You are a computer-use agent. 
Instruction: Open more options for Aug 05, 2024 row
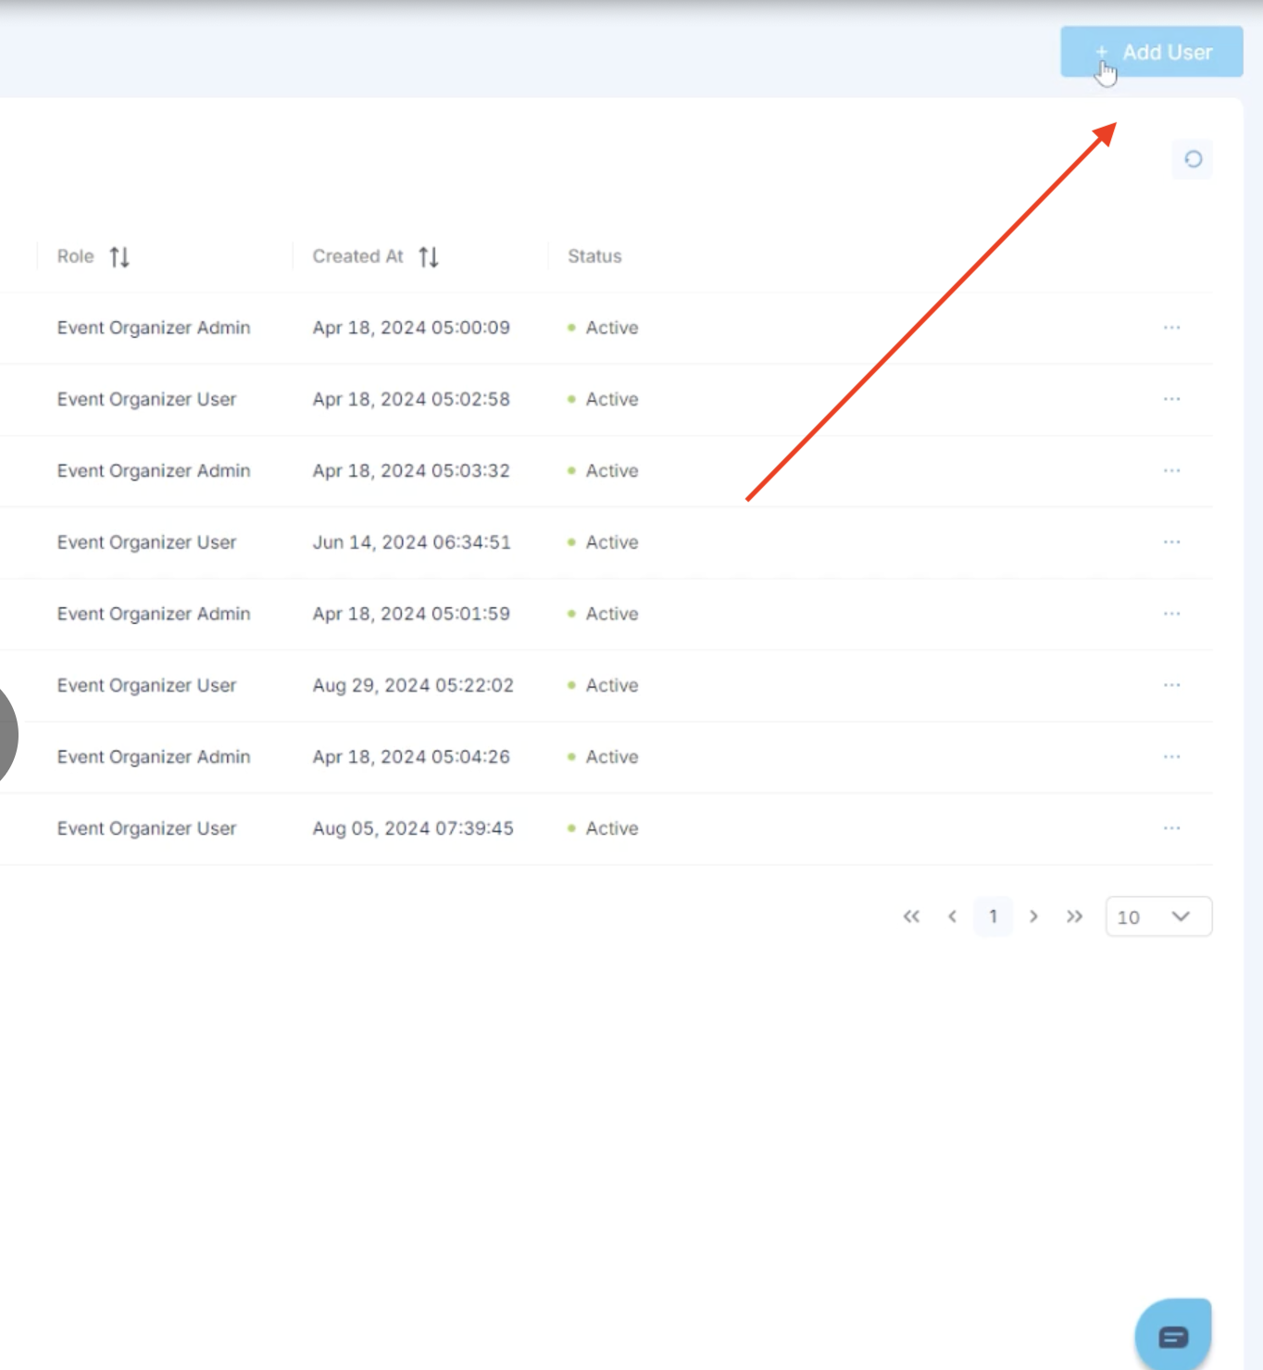pyautogui.click(x=1171, y=828)
